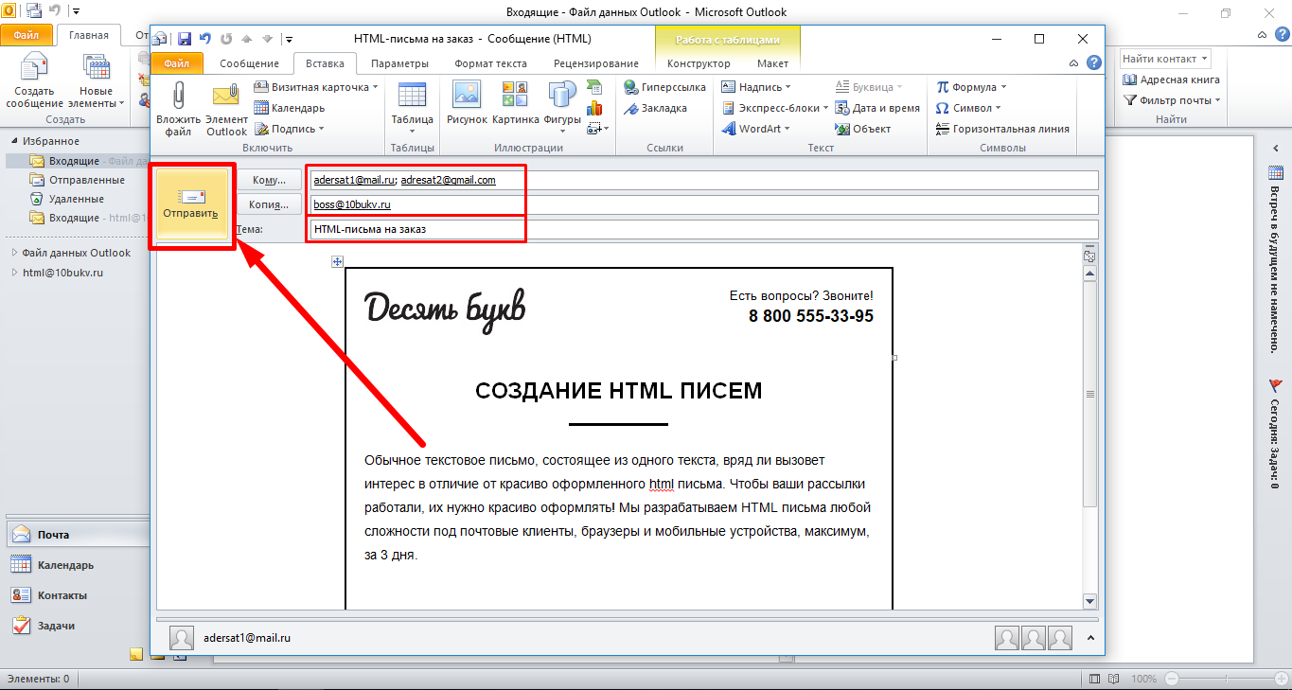This screenshot has width=1292, height=690.
Task: Switch to the Параметры tab
Action: [x=399, y=63]
